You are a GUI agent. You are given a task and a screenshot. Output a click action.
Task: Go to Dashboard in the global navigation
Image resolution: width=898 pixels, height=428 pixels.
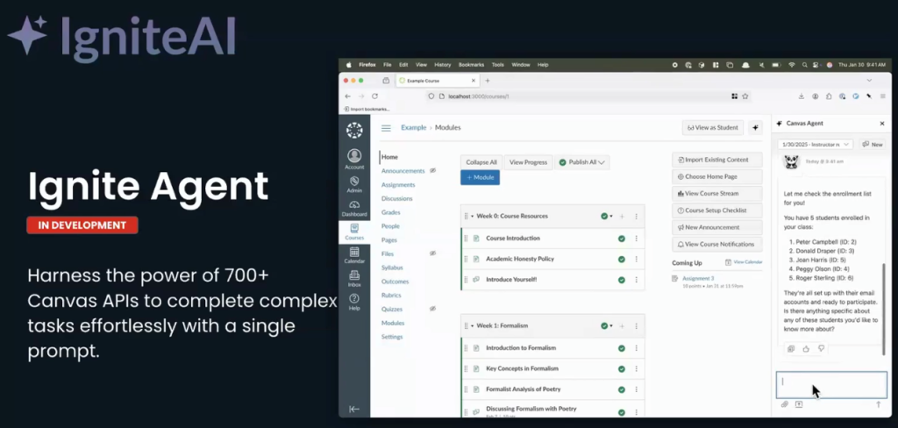click(x=354, y=208)
